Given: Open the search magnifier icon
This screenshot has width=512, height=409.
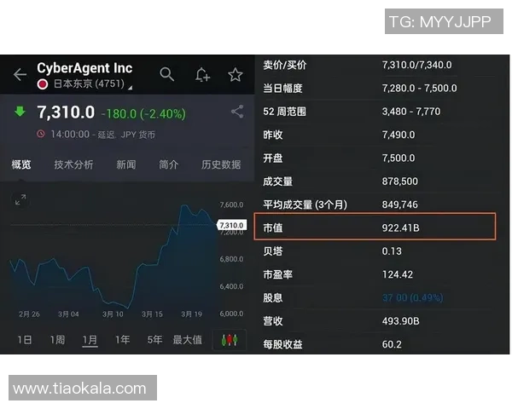Looking at the screenshot, I should pyautogui.click(x=167, y=75).
